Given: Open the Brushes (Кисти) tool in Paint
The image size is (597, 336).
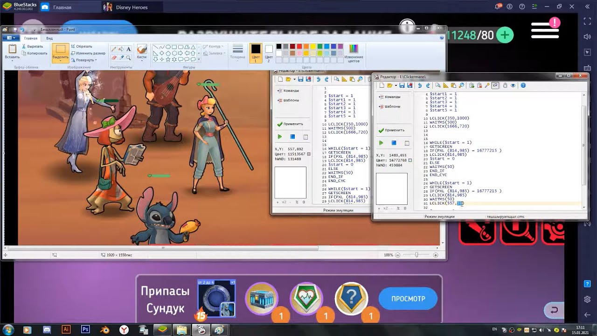Looking at the screenshot, I should tap(142, 52).
